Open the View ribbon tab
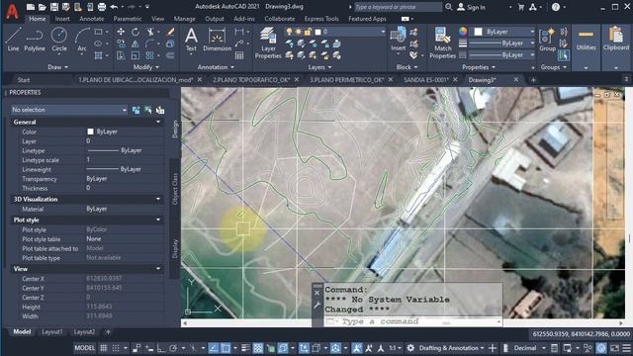Image resolution: width=633 pixels, height=356 pixels. (157, 19)
